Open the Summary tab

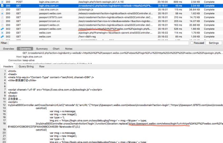[42, 49]
